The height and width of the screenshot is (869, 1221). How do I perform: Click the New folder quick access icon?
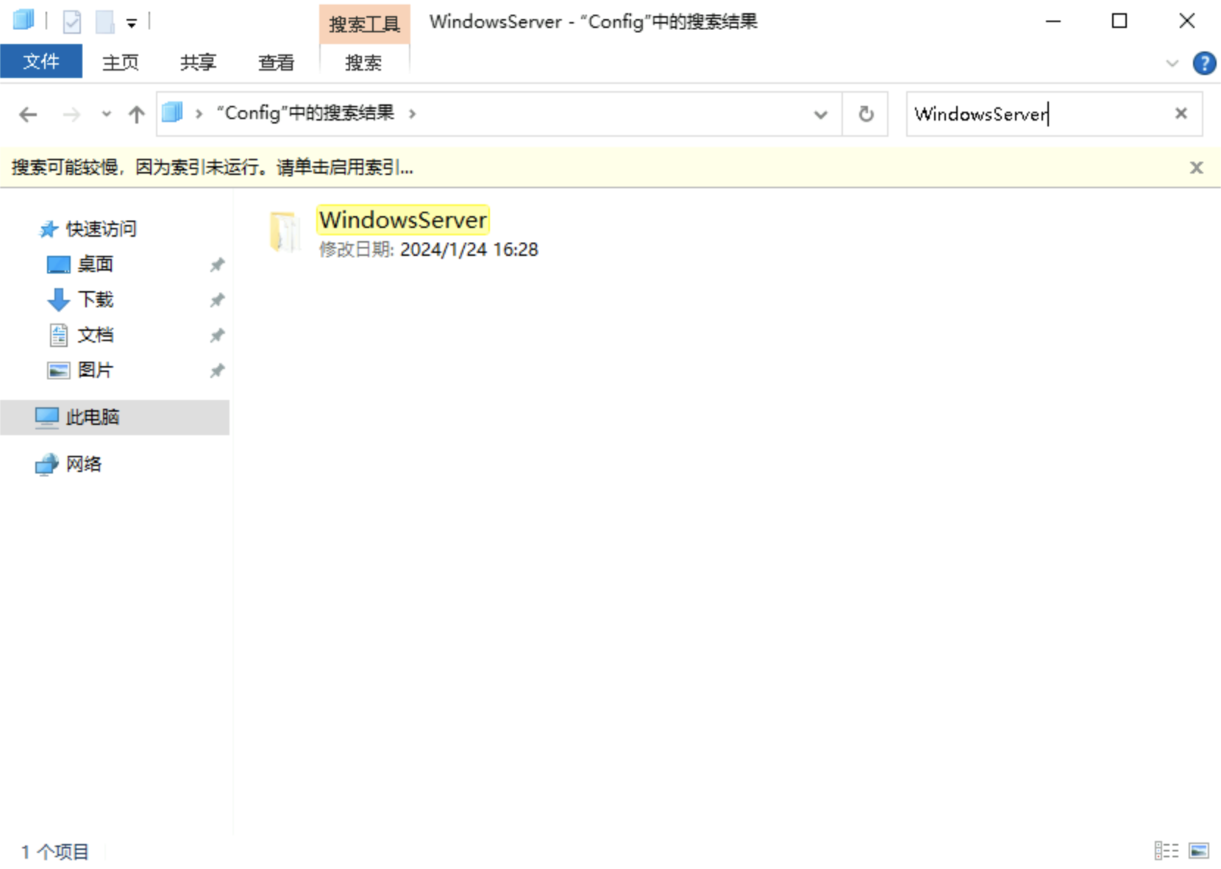pos(104,22)
